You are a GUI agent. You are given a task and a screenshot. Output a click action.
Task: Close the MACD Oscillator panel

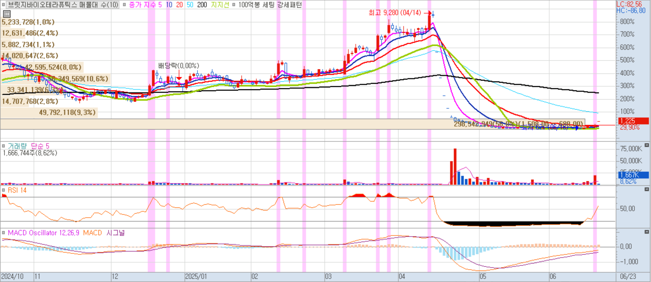click(647, 232)
